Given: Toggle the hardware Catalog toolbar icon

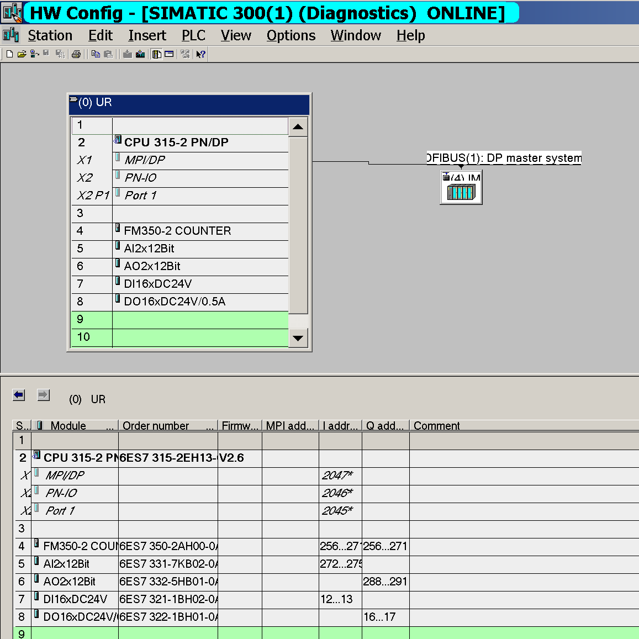Looking at the screenshot, I should click(x=157, y=54).
